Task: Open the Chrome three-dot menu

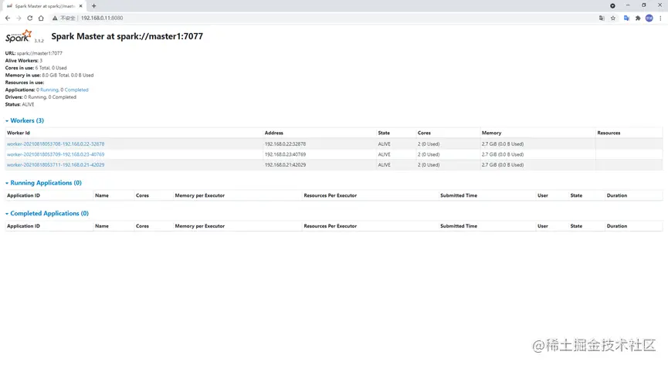Action: click(660, 18)
